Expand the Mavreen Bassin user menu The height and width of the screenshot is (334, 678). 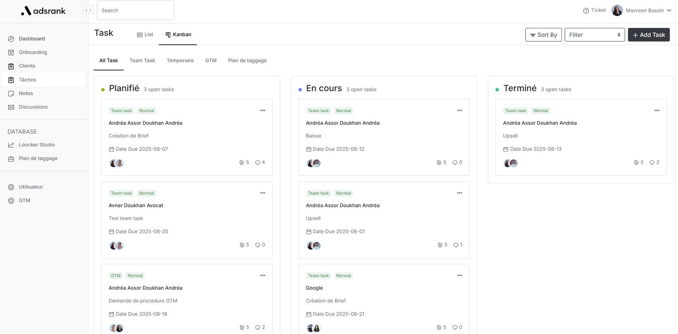point(669,11)
